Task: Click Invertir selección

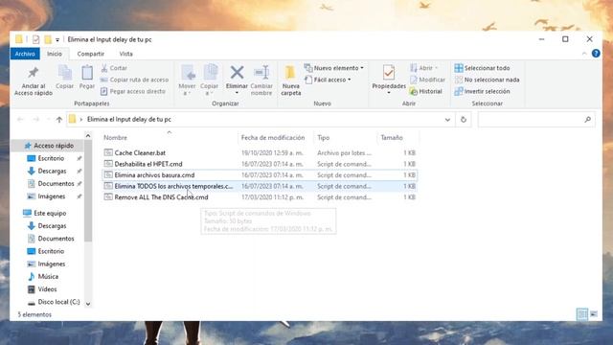Action: pos(482,91)
